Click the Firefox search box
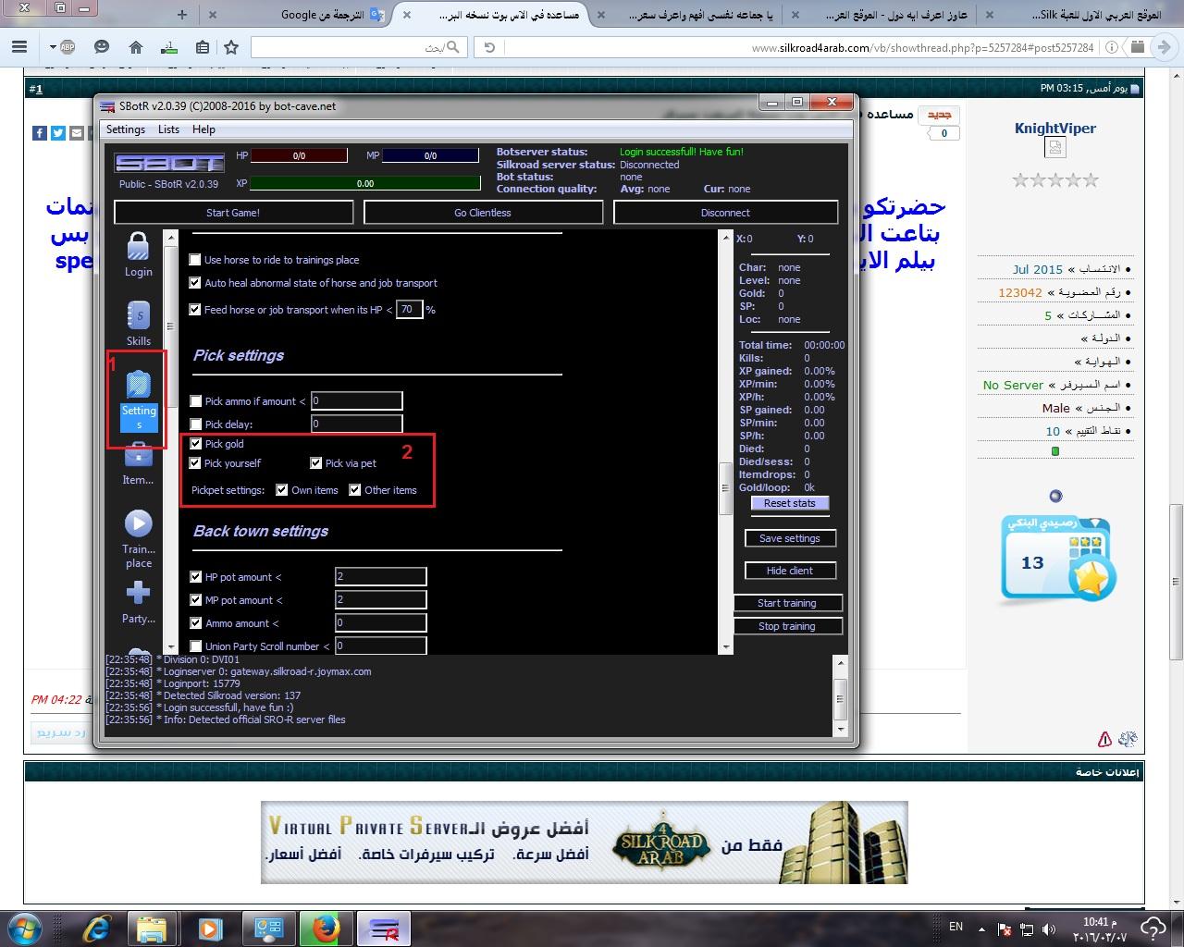The image size is (1184, 947). (358, 47)
